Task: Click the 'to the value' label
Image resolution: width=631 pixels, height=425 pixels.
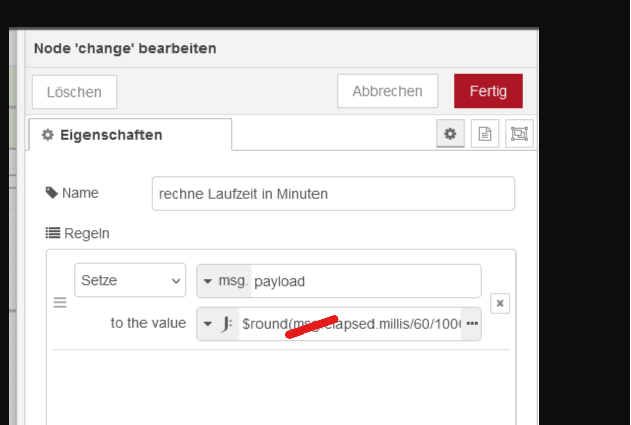Action: (x=148, y=323)
